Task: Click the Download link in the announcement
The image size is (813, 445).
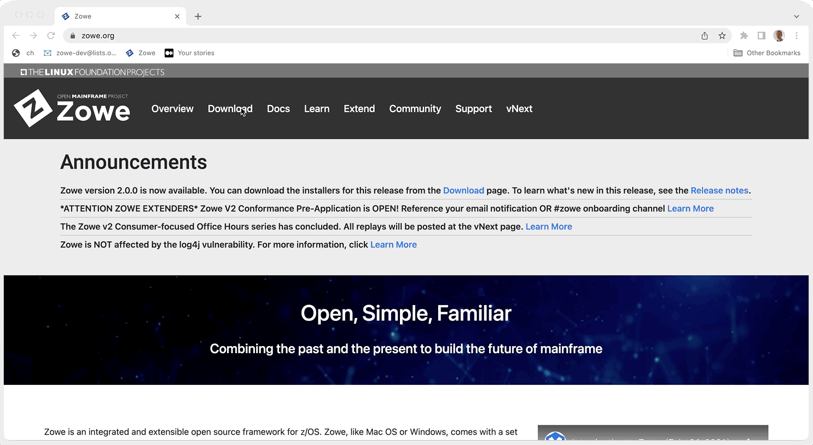Action: pyautogui.click(x=463, y=191)
